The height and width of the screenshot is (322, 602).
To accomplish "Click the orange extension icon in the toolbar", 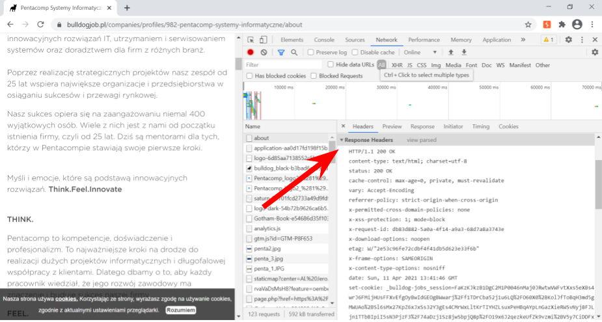I will (547, 25).
